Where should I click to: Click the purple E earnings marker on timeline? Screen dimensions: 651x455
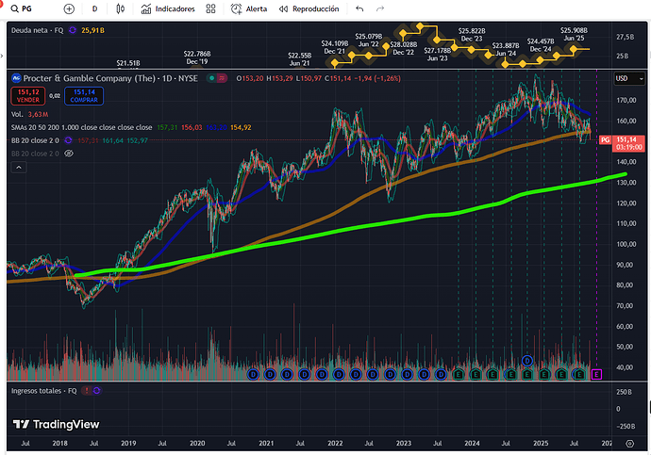point(595,374)
